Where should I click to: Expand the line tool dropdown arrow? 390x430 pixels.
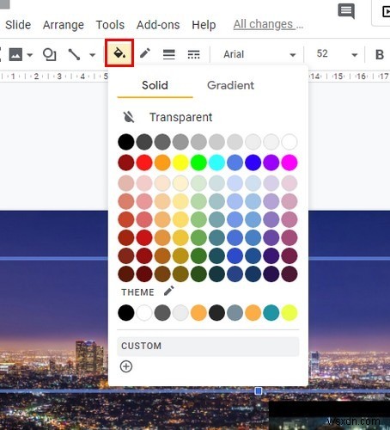[92, 54]
